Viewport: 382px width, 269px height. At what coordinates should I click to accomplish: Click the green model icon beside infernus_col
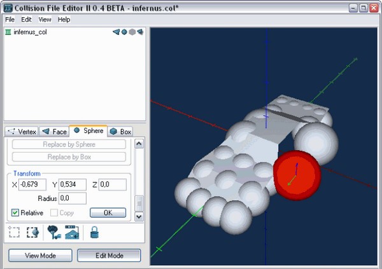(8, 32)
